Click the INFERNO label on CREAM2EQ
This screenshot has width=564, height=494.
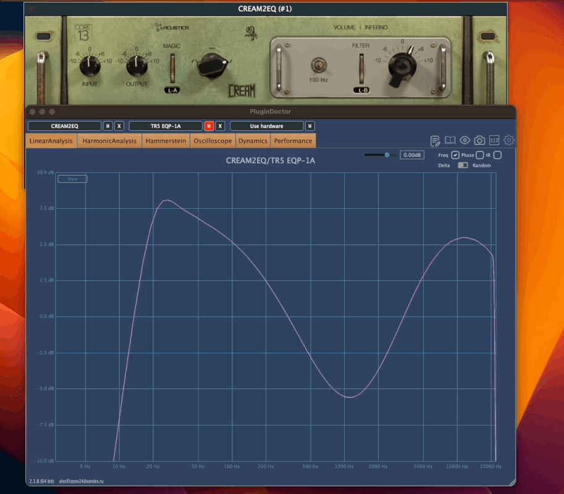(x=376, y=27)
